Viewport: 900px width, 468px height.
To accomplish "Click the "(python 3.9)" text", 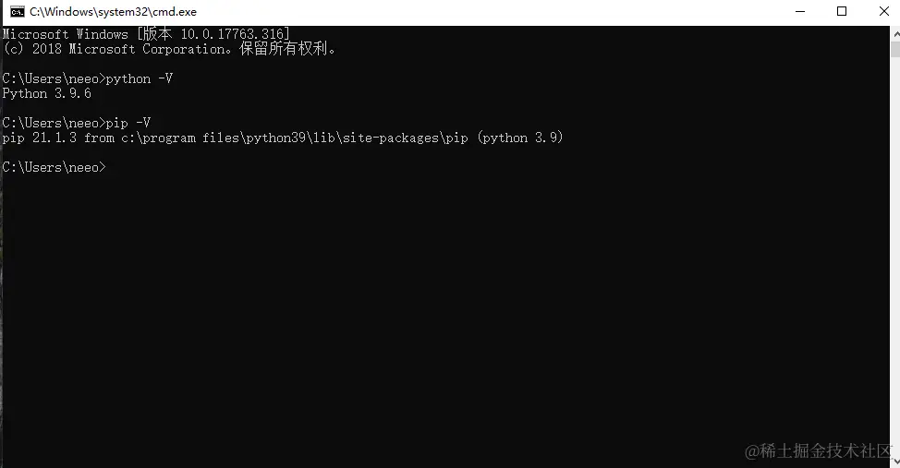I will point(520,138).
